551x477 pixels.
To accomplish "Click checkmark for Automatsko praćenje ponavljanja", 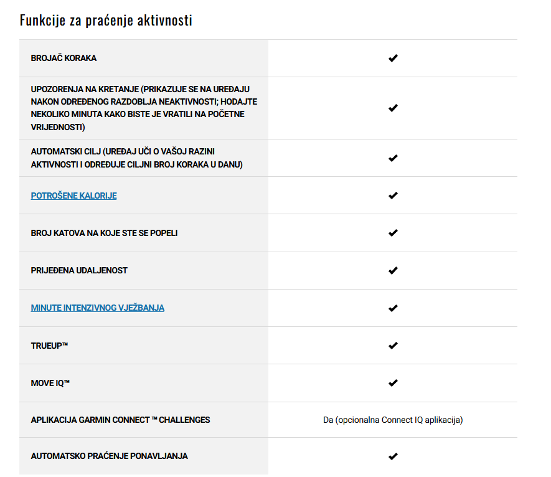I will 393,456.
